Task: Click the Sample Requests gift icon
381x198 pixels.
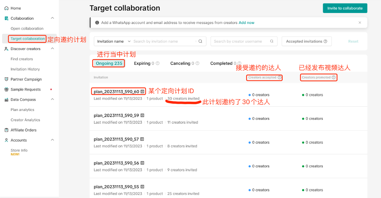Action: (7, 89)
